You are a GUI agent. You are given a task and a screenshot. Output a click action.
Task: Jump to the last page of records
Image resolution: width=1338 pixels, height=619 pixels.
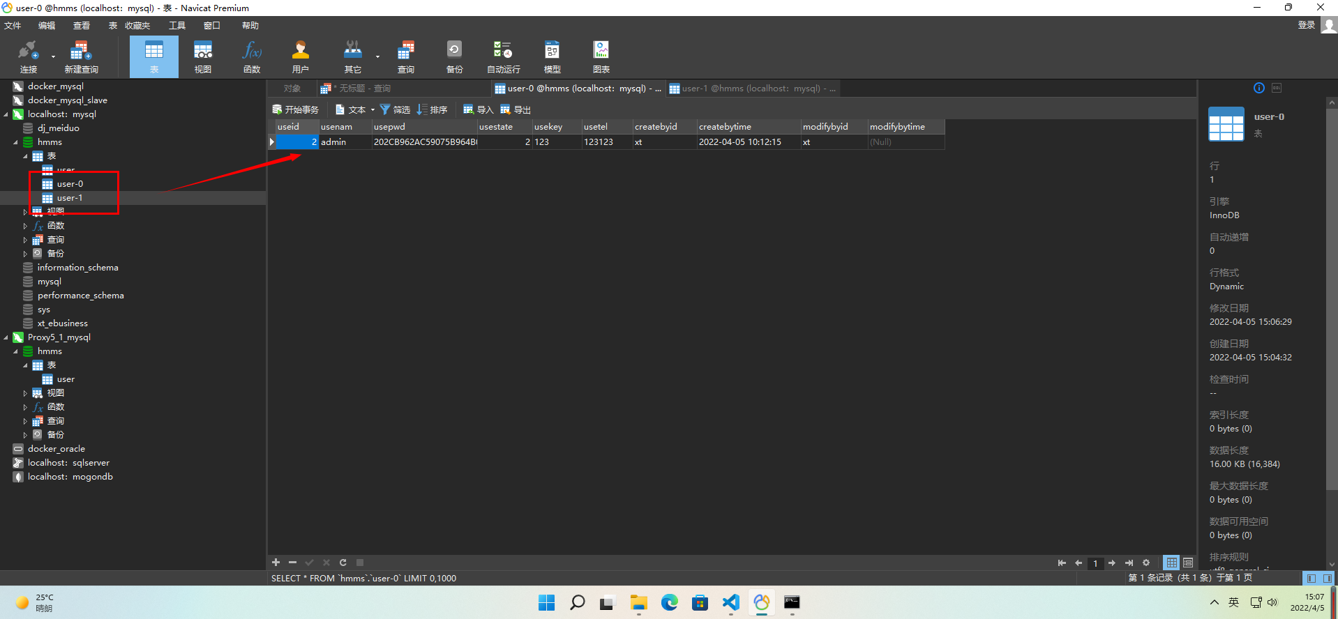[x=1129, y=563]
